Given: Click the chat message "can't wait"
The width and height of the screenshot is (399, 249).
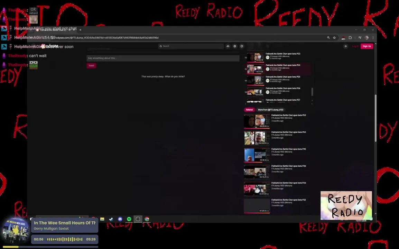Looking at the screenshot, I should [38, 56].
